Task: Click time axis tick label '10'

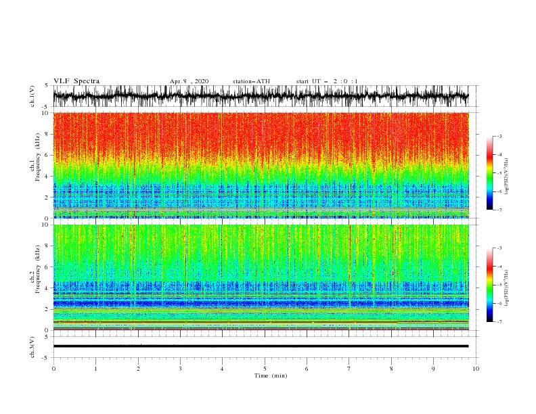Action: [x=476, y=369]
